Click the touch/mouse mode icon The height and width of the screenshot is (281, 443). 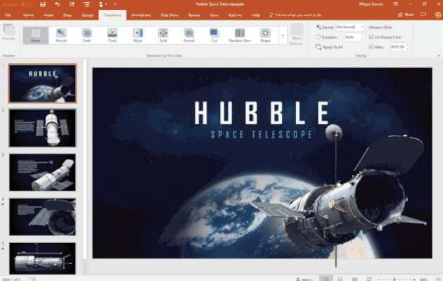click(101, 4)
